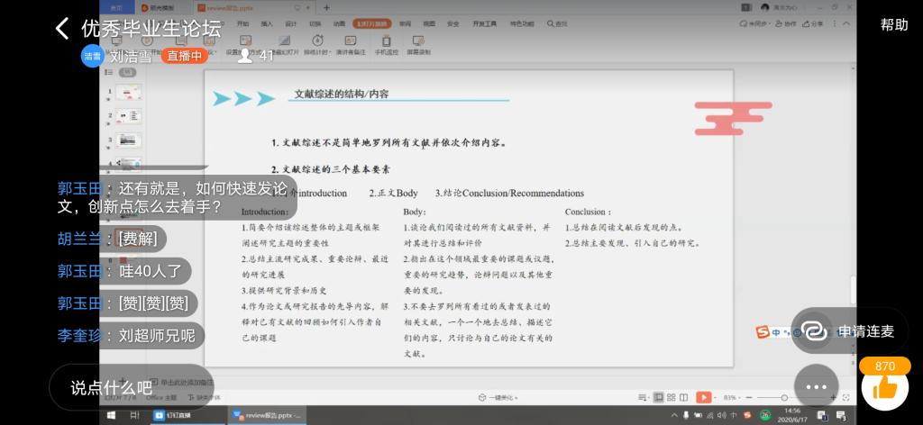
Task: Tap the 直播中 live status badge
Action: pos(185,56)
